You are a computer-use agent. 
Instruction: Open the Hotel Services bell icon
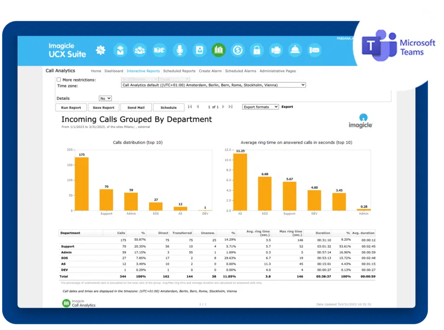tap(295, 50)
